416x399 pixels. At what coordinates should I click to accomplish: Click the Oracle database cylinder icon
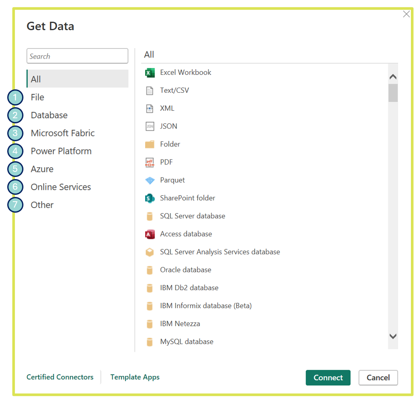pos(149,270)
